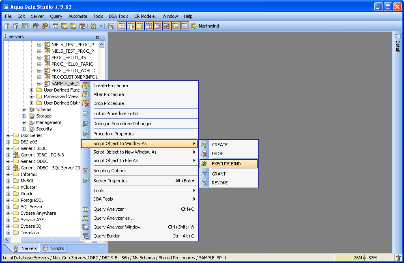Viewport: 404px width, 263px height.
Task: Toggle the toolbar button with database cylinder icon
Action: coord(140,26)
